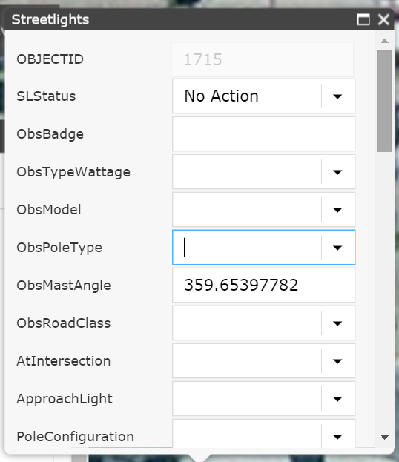Viewport: 399px width, 462px height.
Task: Click the ObsPoleType text input
Action: tap(247, 248)
